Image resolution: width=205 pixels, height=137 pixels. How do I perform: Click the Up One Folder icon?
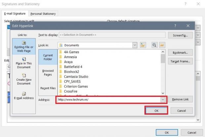click(143, 45)
